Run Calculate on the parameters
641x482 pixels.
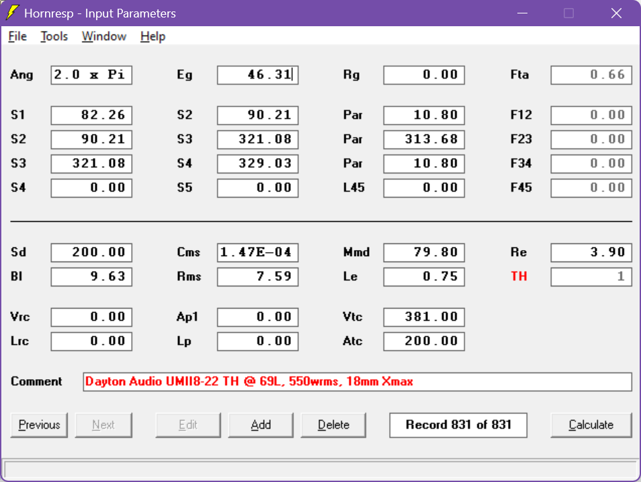pyautogui.click(x=591, y=425)
